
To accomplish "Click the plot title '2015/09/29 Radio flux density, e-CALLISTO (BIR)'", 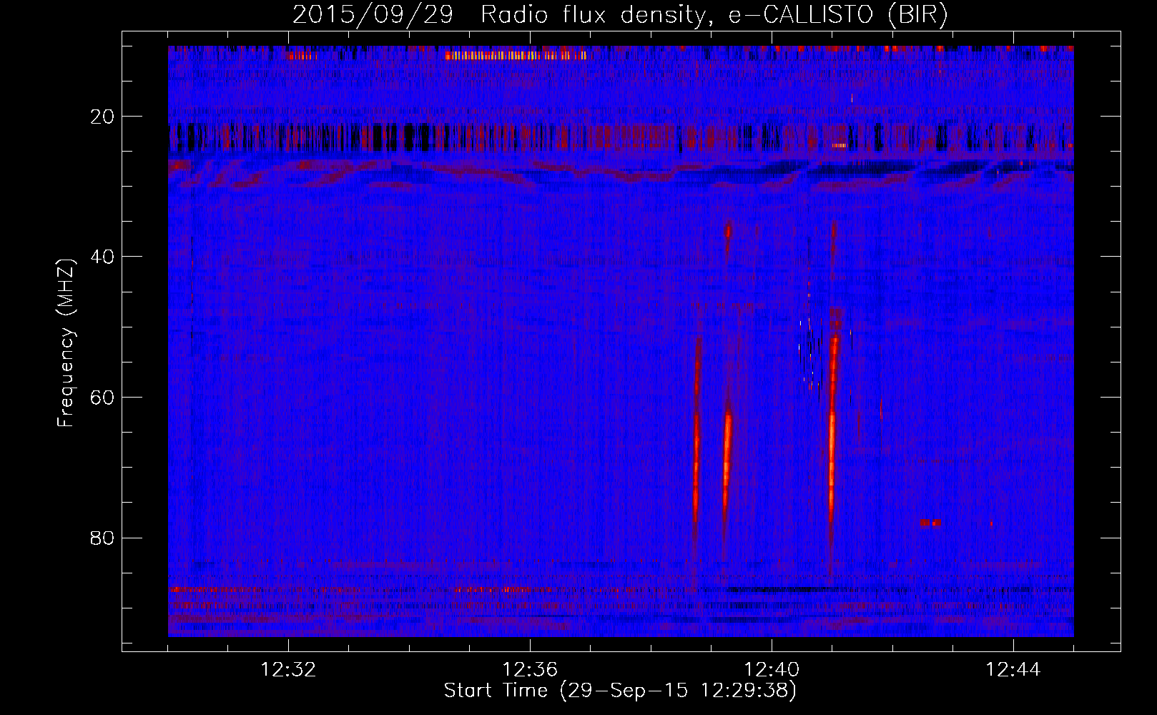I will pyautogui.click(x=620, y=15).
